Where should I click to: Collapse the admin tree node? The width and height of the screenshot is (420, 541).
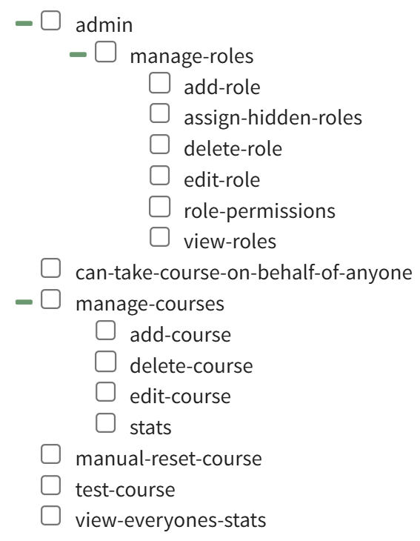pyautogui.click(x=24, y=24)
